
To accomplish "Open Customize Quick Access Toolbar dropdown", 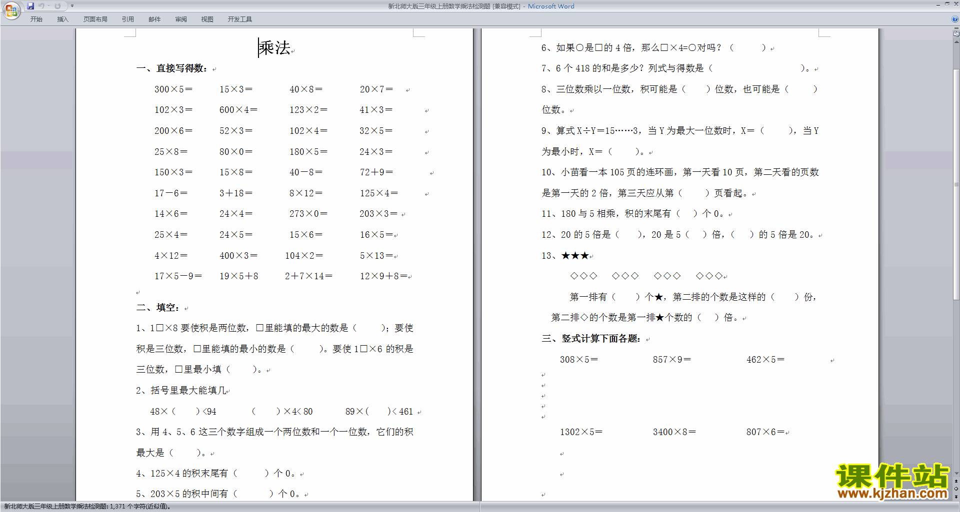I will [72, 6].
